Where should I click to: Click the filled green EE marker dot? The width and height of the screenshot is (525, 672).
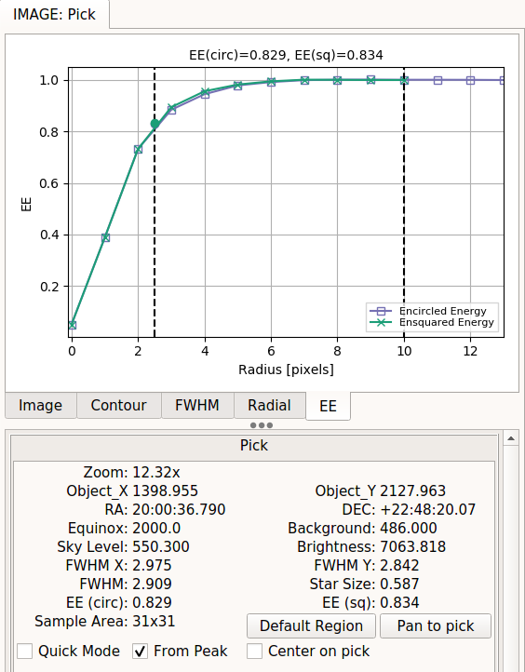coord(155,125)
